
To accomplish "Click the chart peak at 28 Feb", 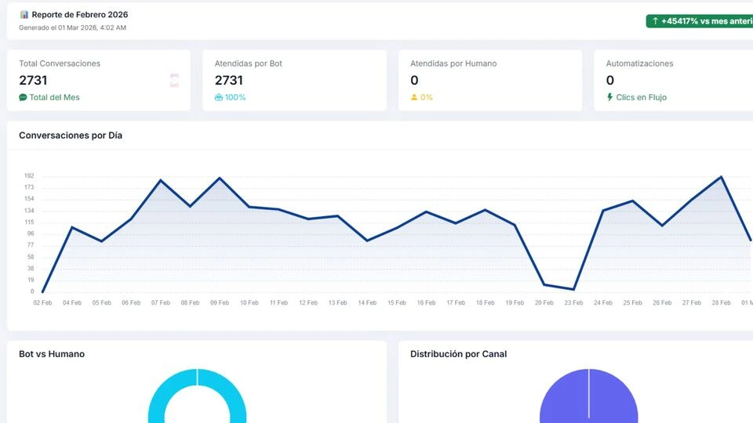I will pyautogui.click(x=721, y=176).
